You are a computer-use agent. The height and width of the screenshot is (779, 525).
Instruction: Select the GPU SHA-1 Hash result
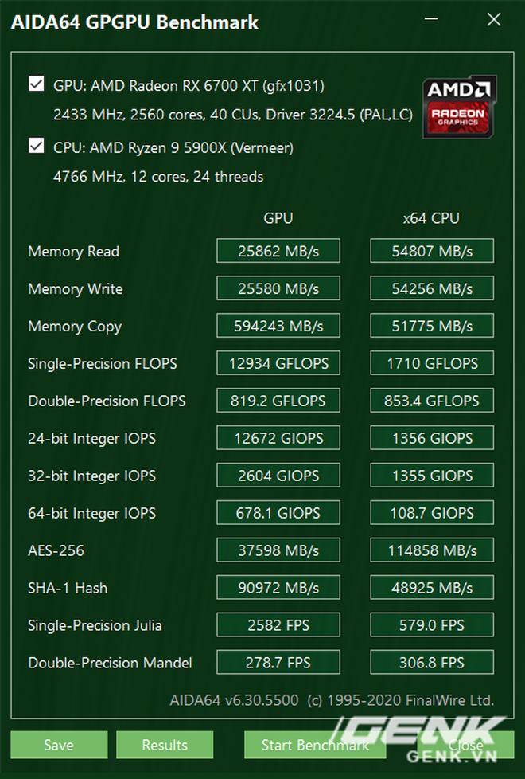click(x=278, y=588)
